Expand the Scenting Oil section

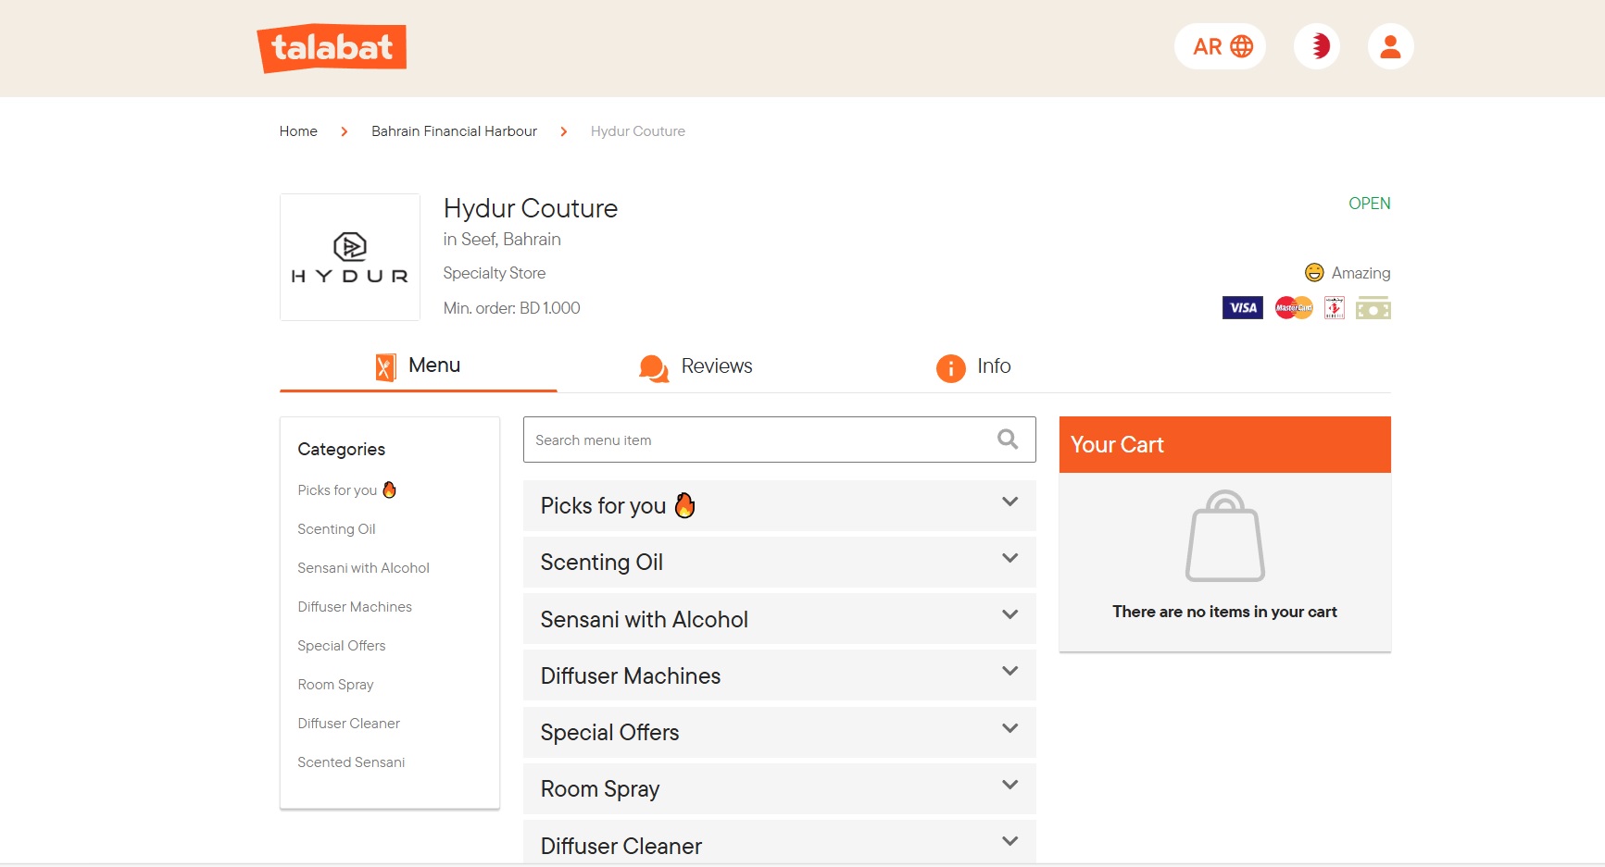coord(780,562)
